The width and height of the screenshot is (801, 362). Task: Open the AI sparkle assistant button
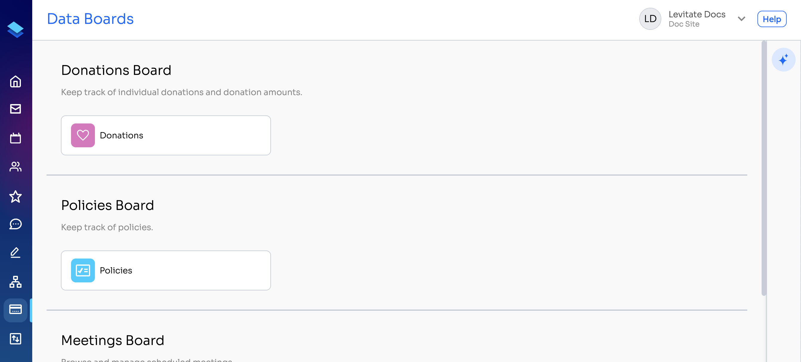783,60
